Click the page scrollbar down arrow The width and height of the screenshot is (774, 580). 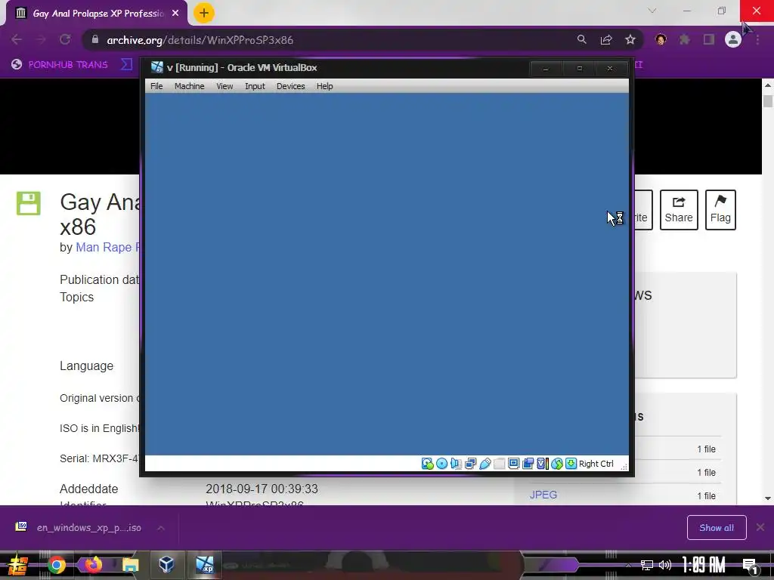[x=768, y=498]
